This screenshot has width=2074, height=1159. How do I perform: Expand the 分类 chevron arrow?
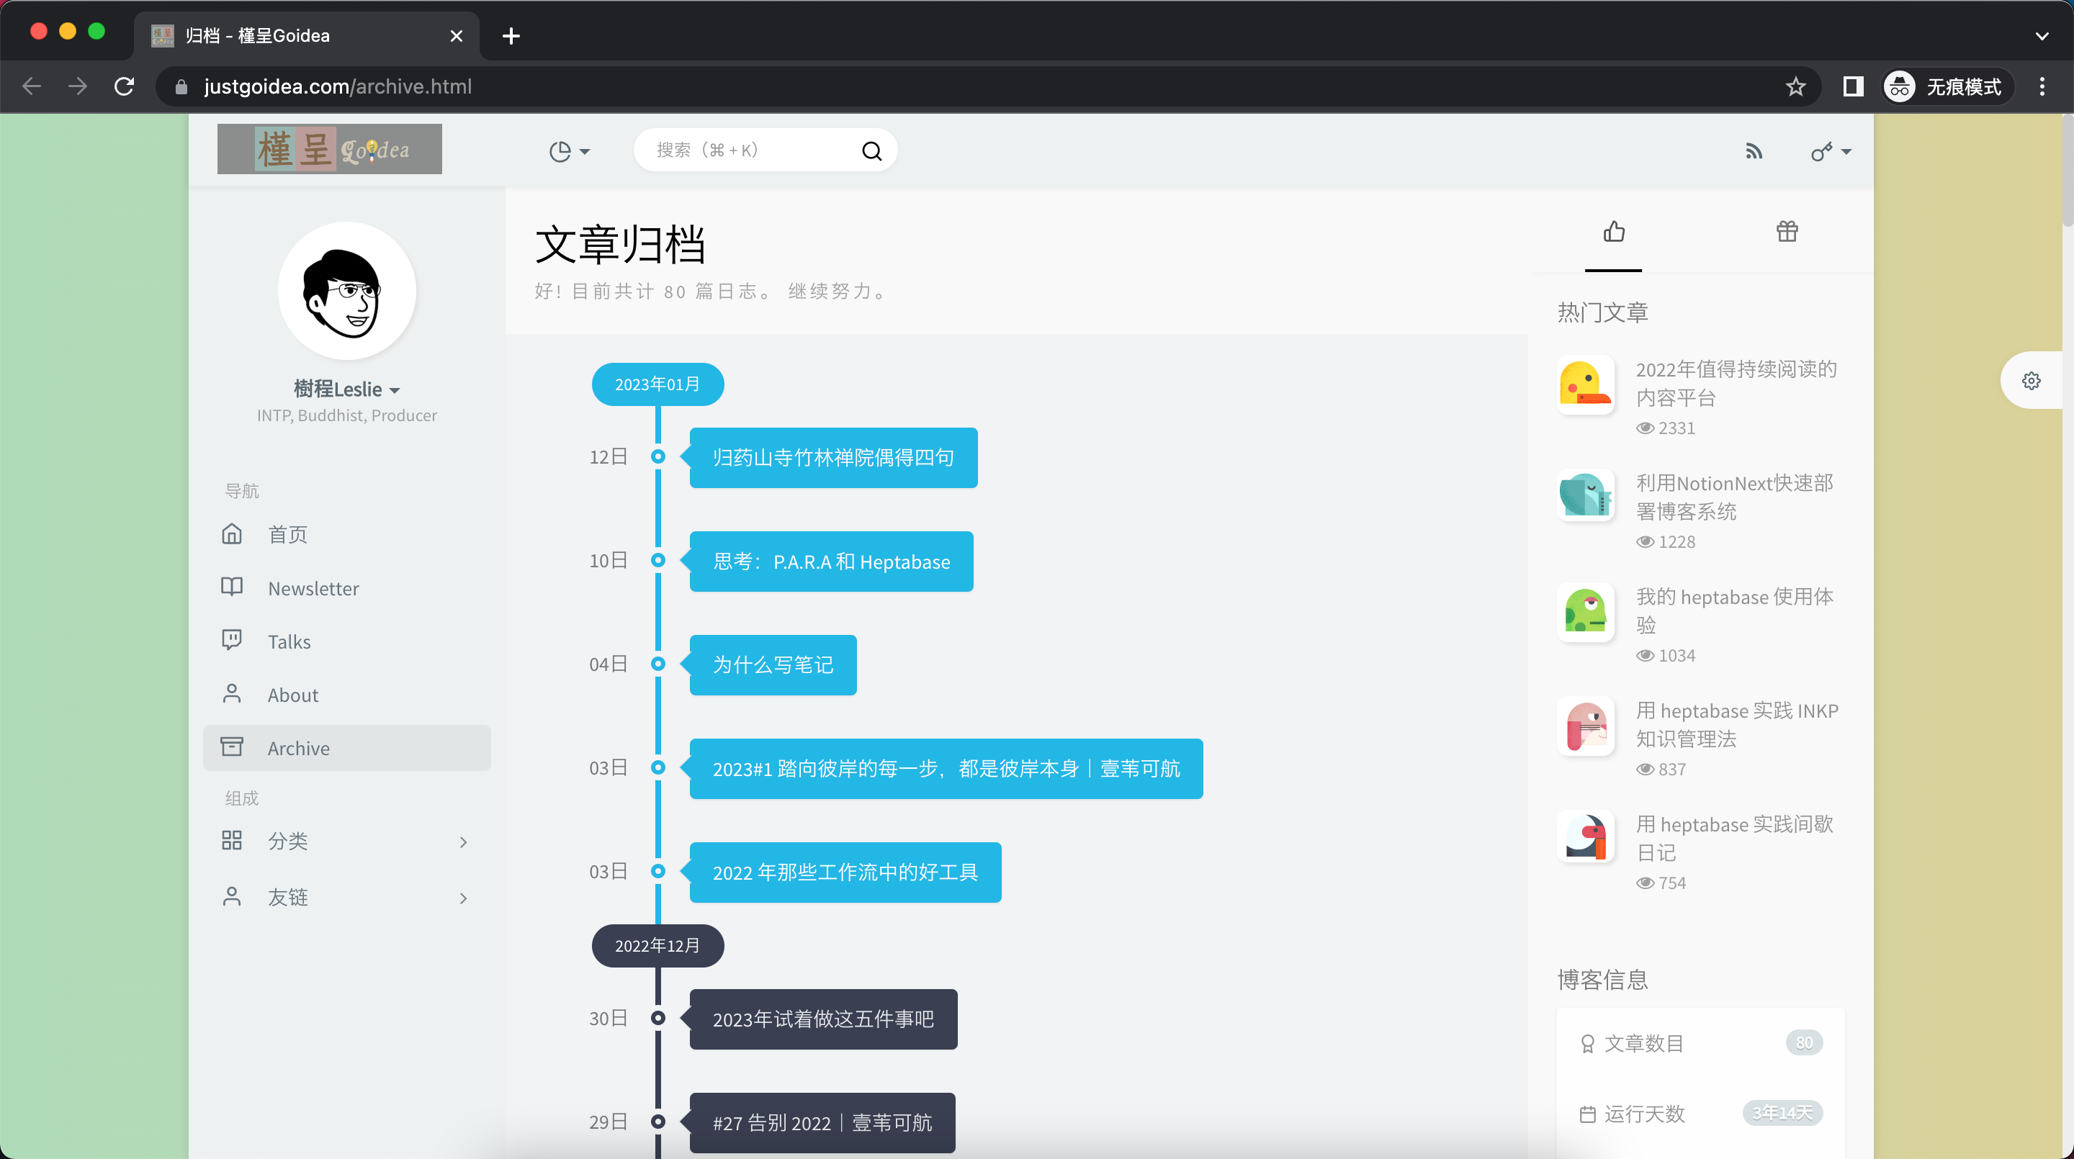[463, 842]
